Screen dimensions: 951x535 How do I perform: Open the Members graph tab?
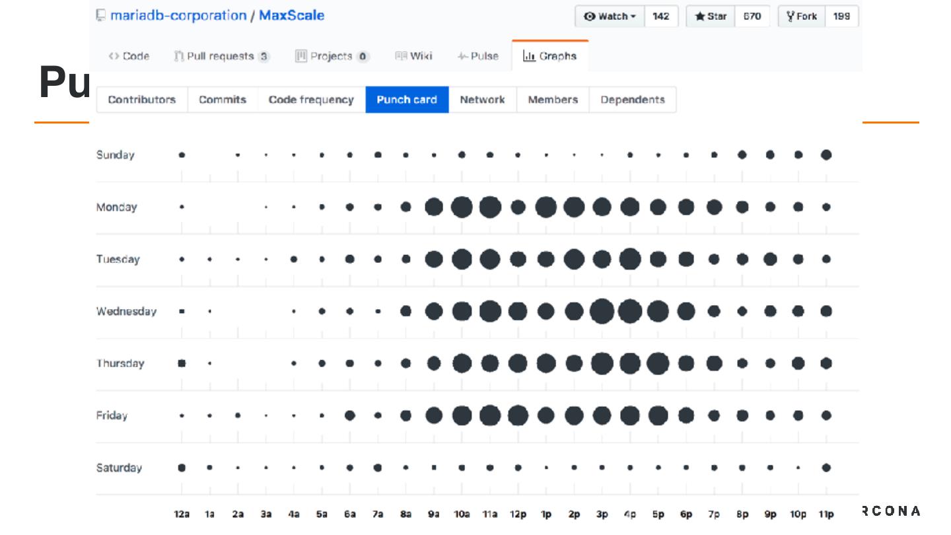[553, 100]
